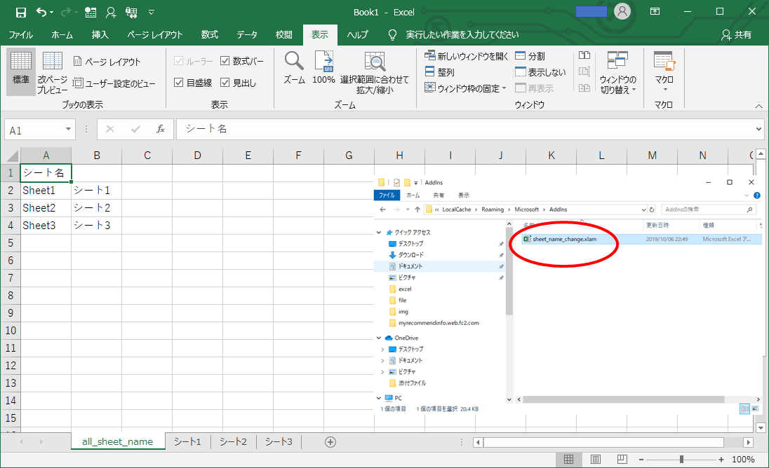Open the マクロ macros icon

pos(664,70)
